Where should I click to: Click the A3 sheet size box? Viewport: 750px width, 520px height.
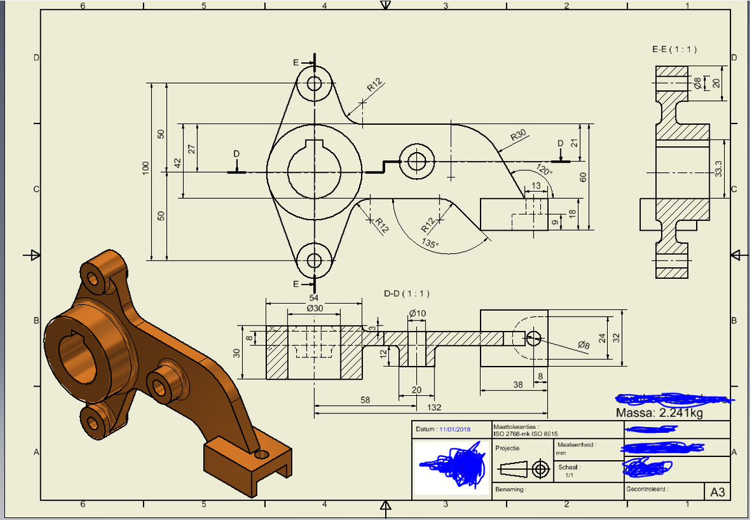coord(717,492)
